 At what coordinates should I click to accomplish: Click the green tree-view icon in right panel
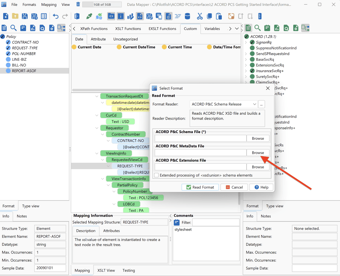click(x=305, y=28)
